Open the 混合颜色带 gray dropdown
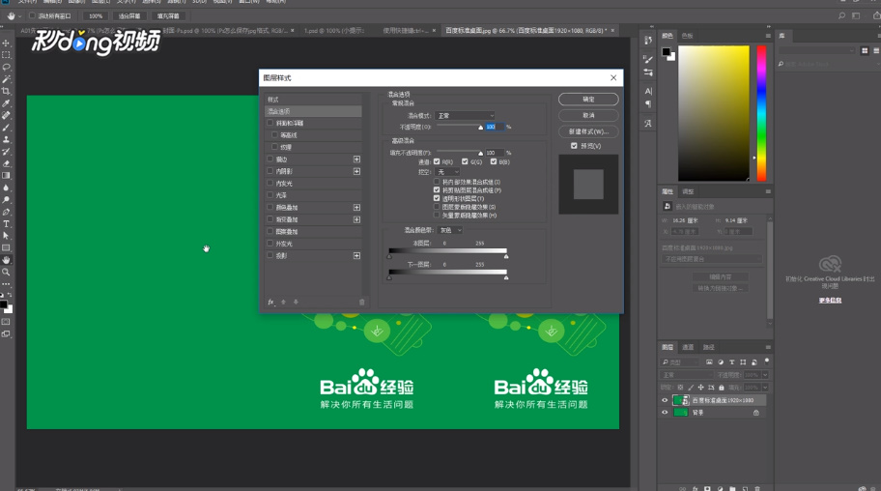This screenshot has height=491, width=881. pos(450,230)
